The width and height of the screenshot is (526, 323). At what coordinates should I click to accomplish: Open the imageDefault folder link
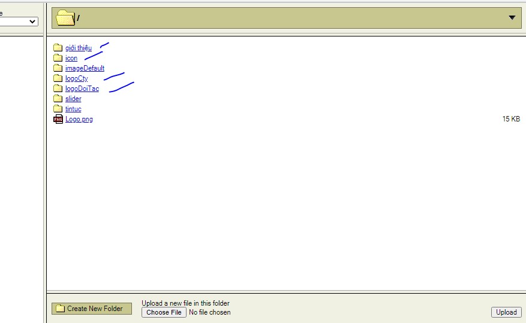click(x=85, y=68)
